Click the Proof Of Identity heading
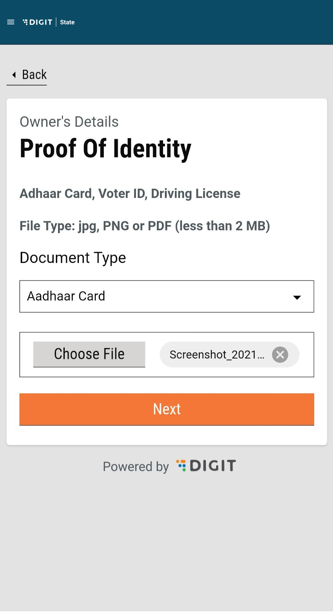The image size is (333, 612). [105, 148]
